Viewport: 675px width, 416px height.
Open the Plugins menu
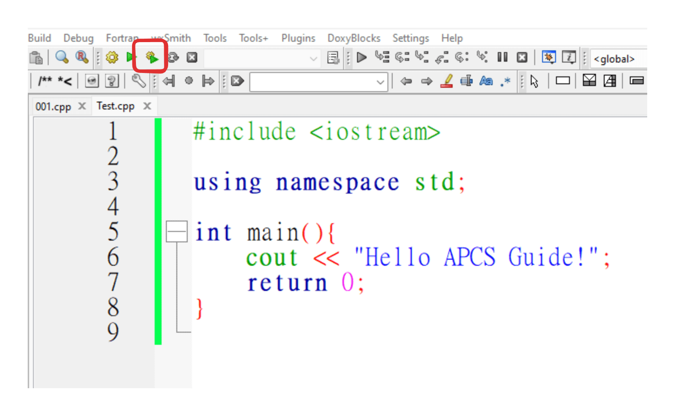[298, 38]
